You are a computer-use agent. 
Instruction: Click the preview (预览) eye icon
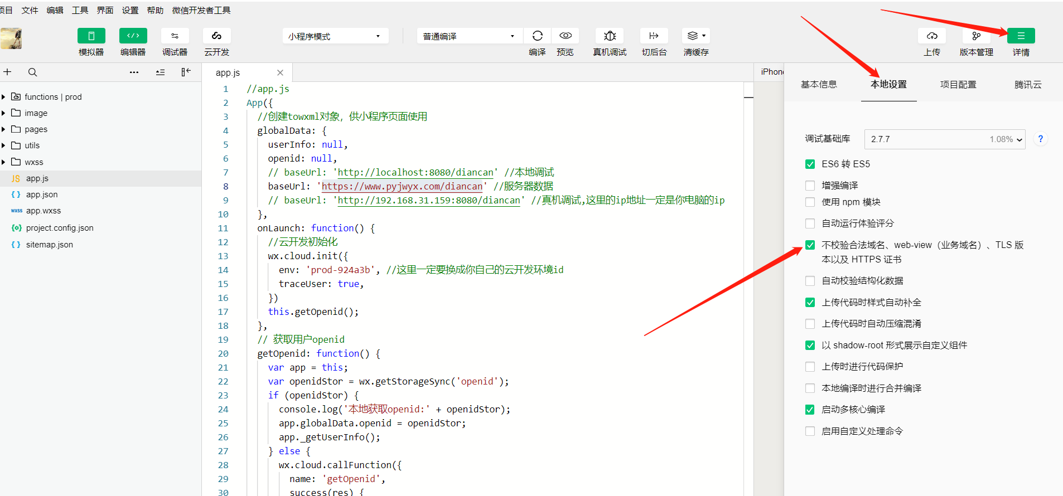[x=565, y=36]
